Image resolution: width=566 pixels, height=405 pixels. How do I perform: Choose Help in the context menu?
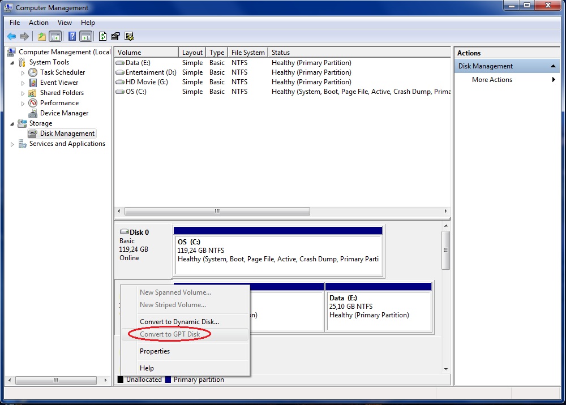tap(185, 368)
